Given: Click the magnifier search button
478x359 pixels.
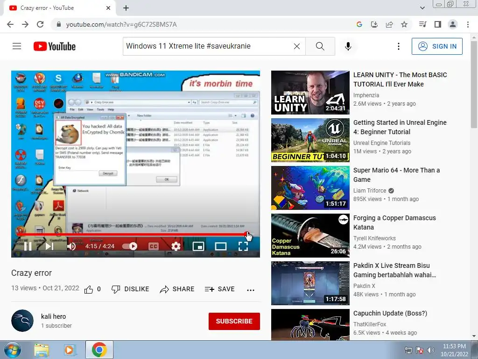Looking at the screenshot, I should [320, 46].
